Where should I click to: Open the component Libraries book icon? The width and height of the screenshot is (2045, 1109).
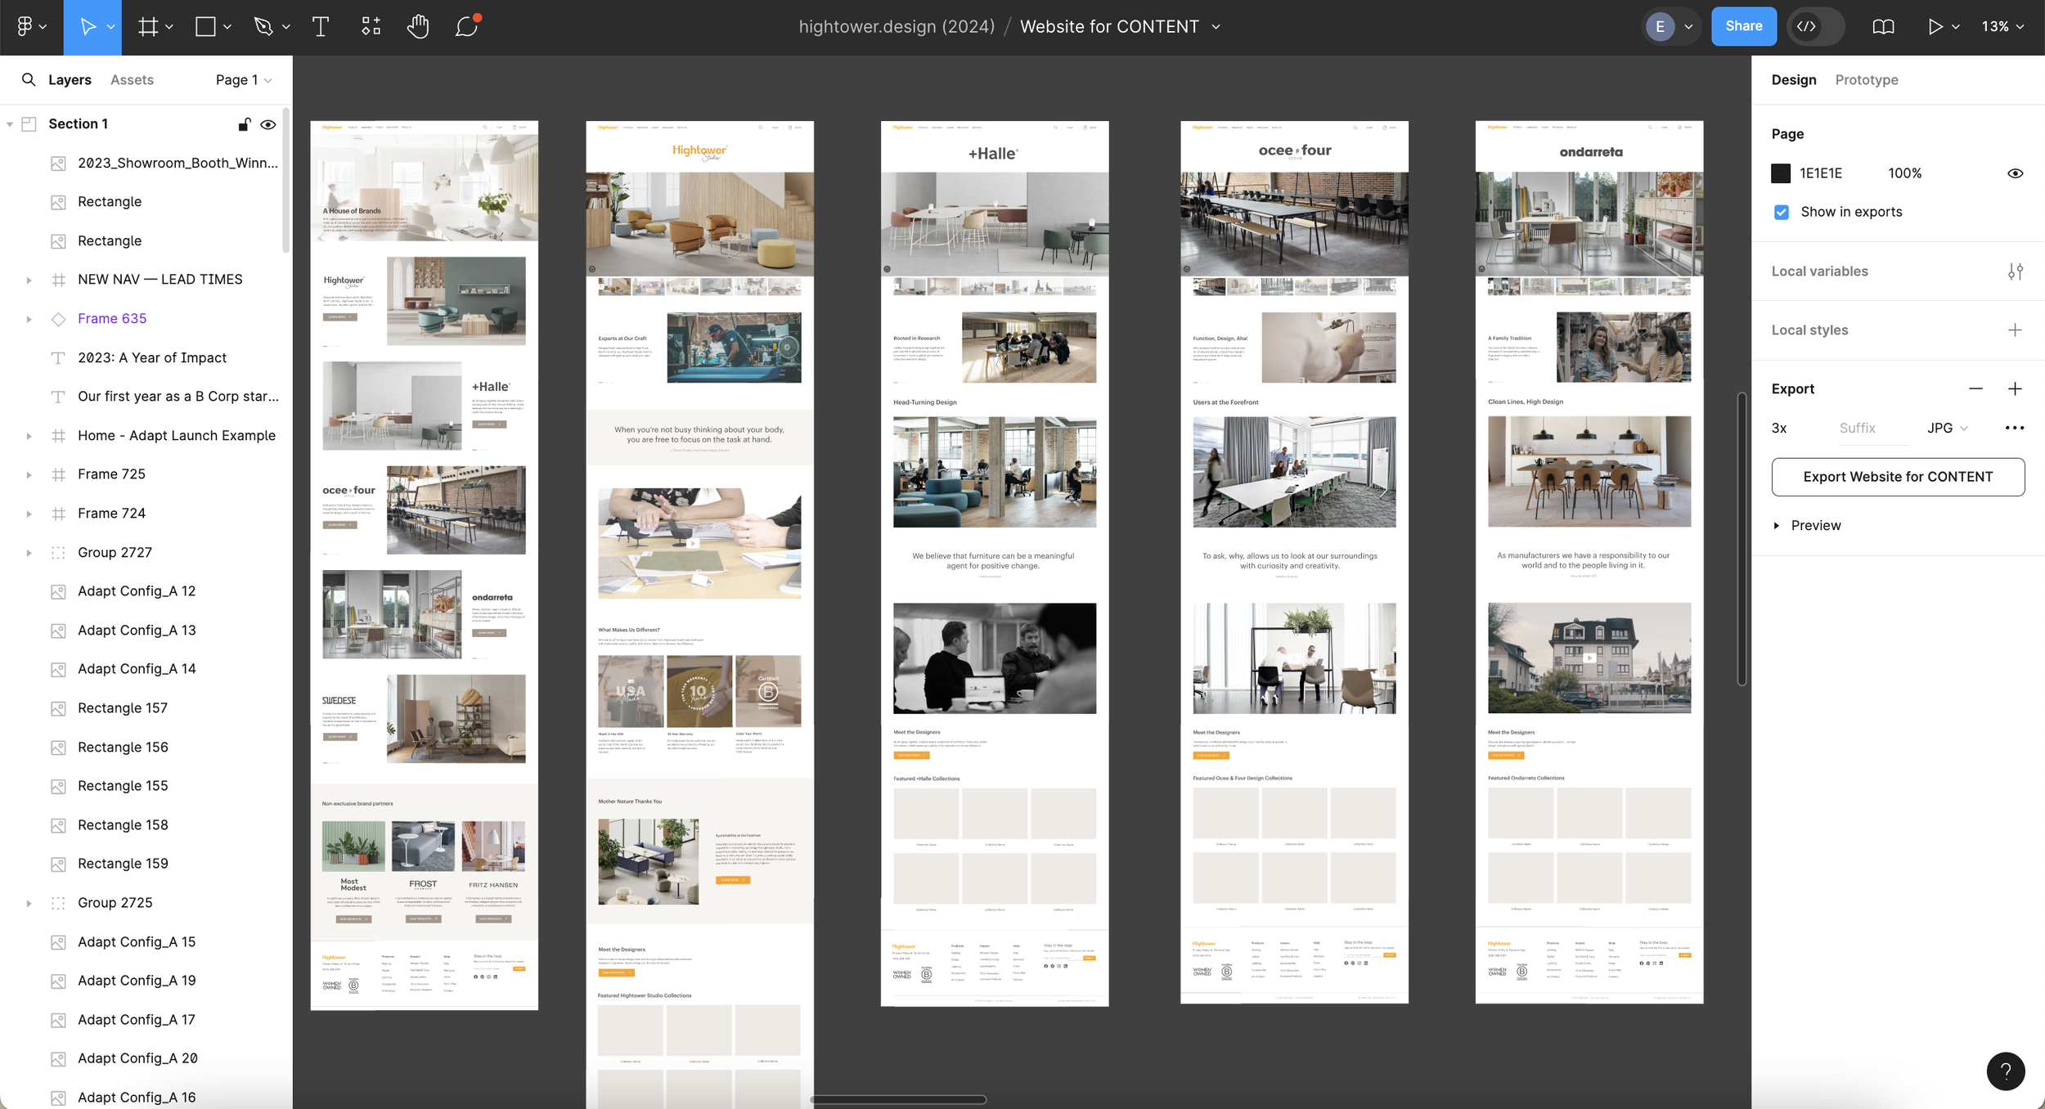1882,26
